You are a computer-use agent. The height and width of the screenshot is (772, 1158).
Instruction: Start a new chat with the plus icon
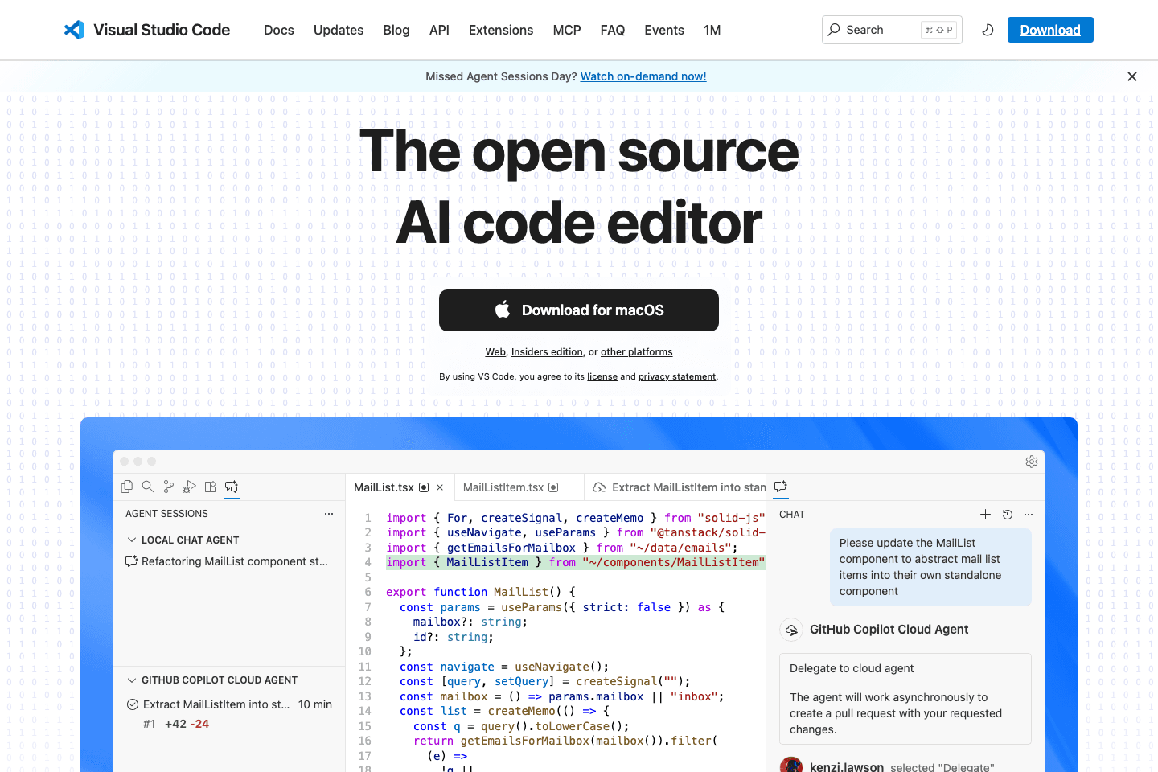985,514
